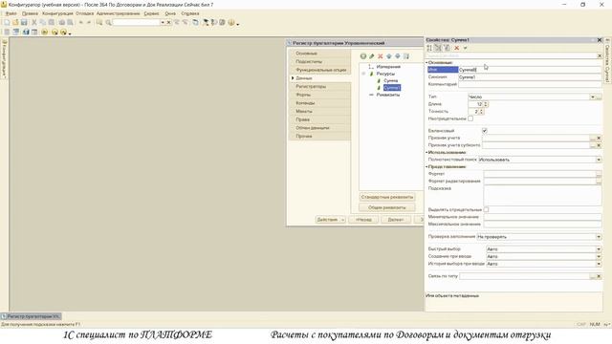Click the Далее button

(395, 220)
